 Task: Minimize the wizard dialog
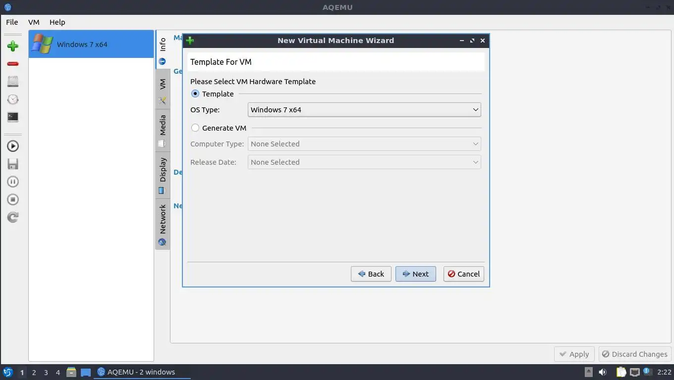pos(462,41)
